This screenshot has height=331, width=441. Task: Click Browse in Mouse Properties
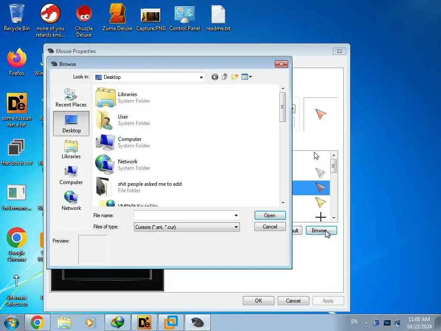click(x=321, y=231)
